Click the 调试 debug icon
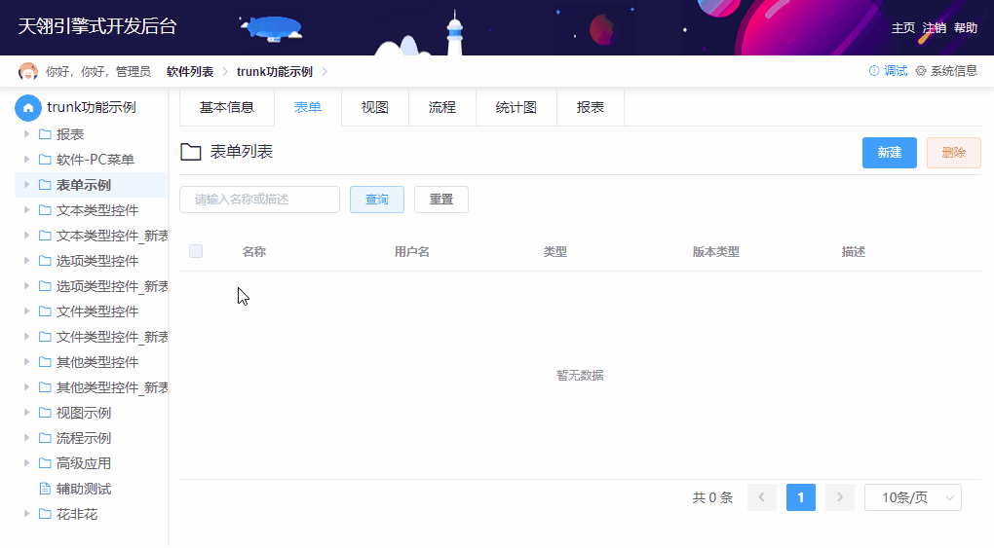 point(874,71)
